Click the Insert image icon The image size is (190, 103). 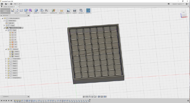click(x=68, y=10)
